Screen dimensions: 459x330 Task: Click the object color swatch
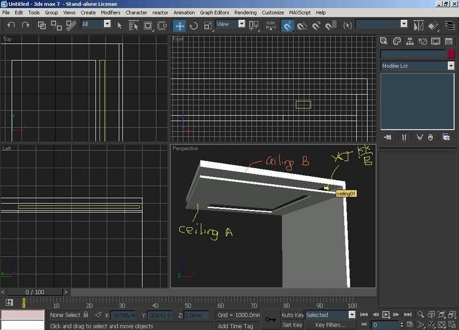coord(450,53)
